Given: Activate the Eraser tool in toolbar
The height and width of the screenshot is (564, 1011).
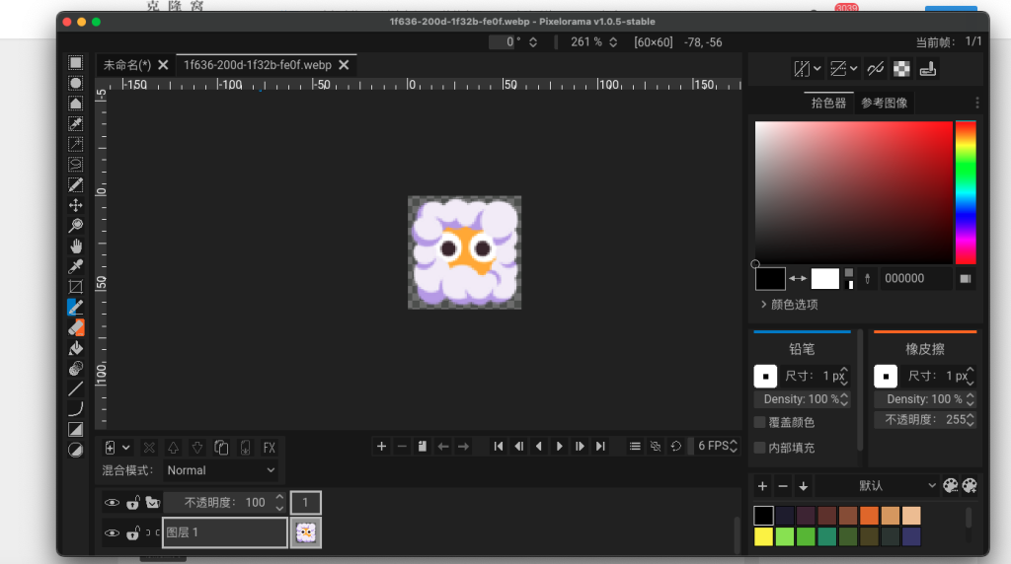Looking at the screenshot, I should (x=75, y=327).
